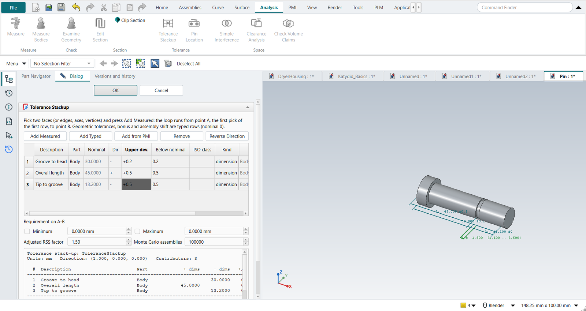
Task: Collapse the Tolerance Stackup section
Action: (248, 107)
